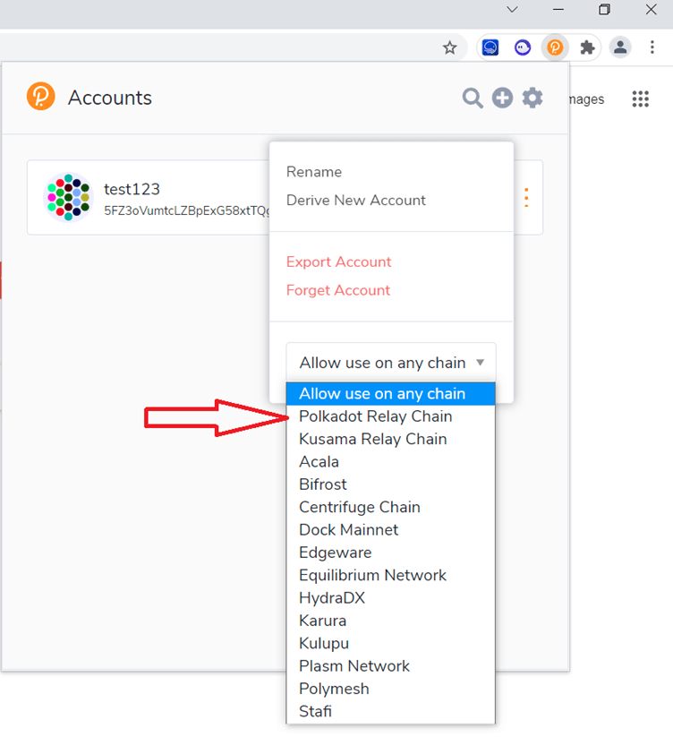Viewport: 673px width, 737px height.
Task: Open the partially visible Images link
Action: point(586,99)
